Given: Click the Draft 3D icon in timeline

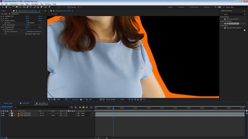Looking at the screenshot, I should [x=76, y=107].
